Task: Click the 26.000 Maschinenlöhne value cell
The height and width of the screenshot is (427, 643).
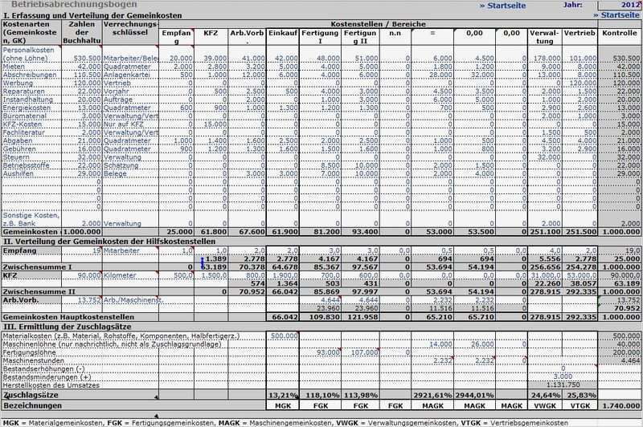Action: point(474,344)
